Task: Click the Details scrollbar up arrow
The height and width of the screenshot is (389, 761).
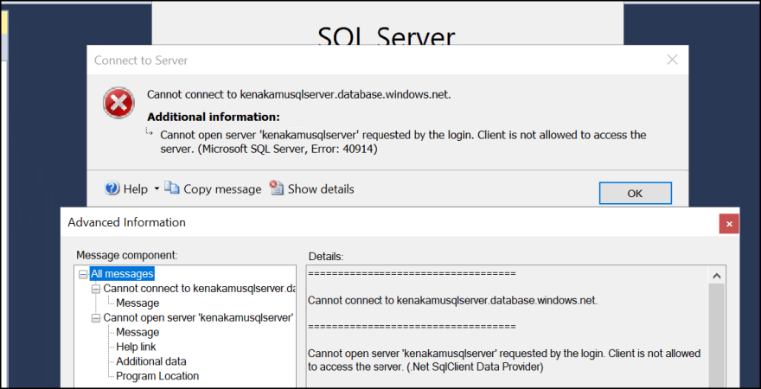Action: [717, 276]
